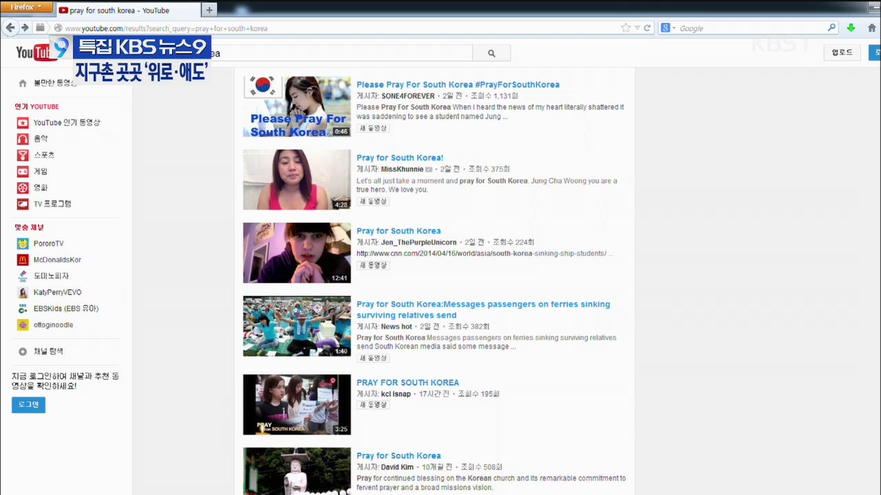Open Jen_ThePurpleUnicorn's 'Pray for South Korea' title
Image resolution: width=881 pixels, height=495 pixels.
pos(399,231)
